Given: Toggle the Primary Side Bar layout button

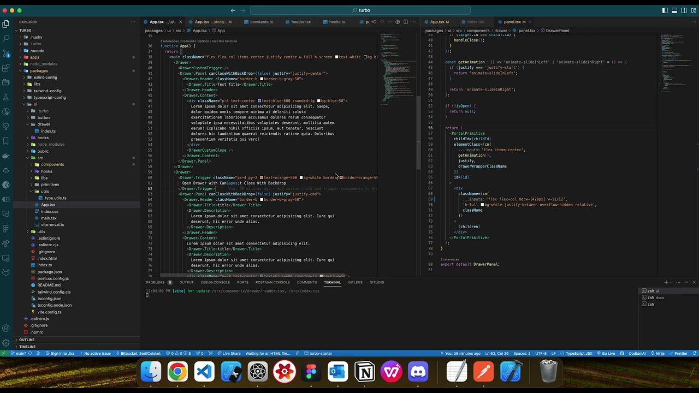Looking at the screenshot, I should pyautogui.click(x=665, y=10).
